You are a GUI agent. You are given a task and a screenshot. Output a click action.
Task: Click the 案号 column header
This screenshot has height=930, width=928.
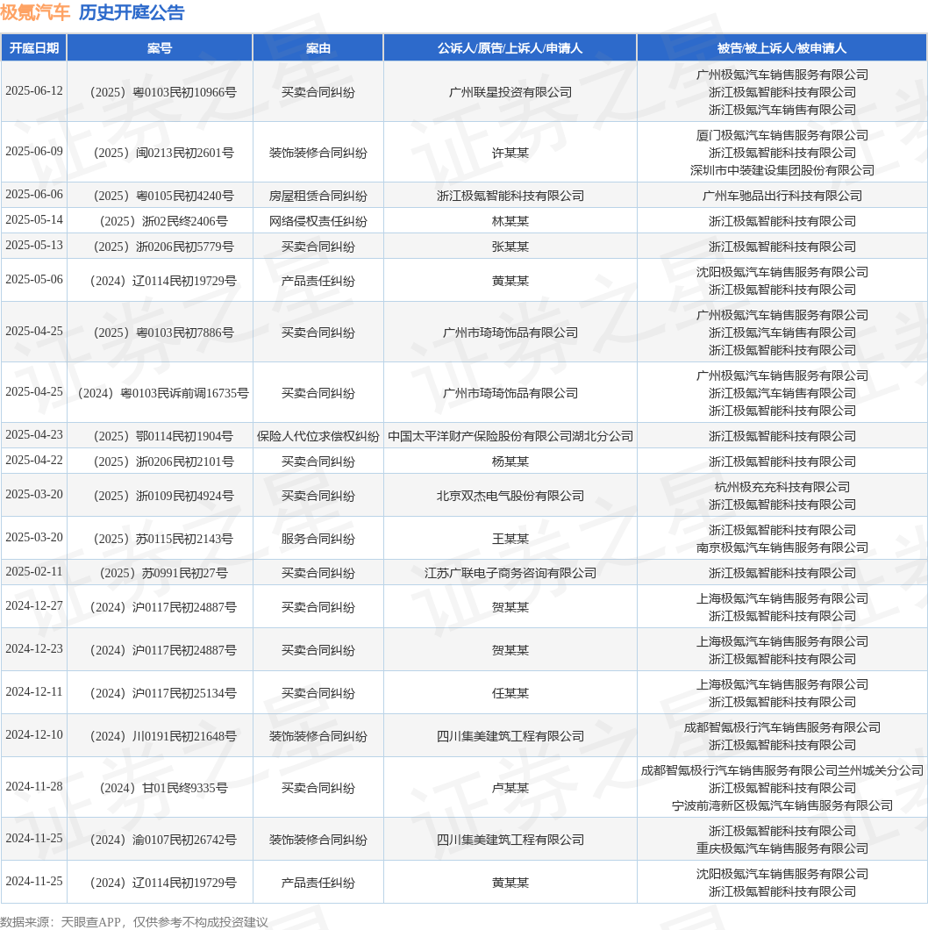[160, 48]
